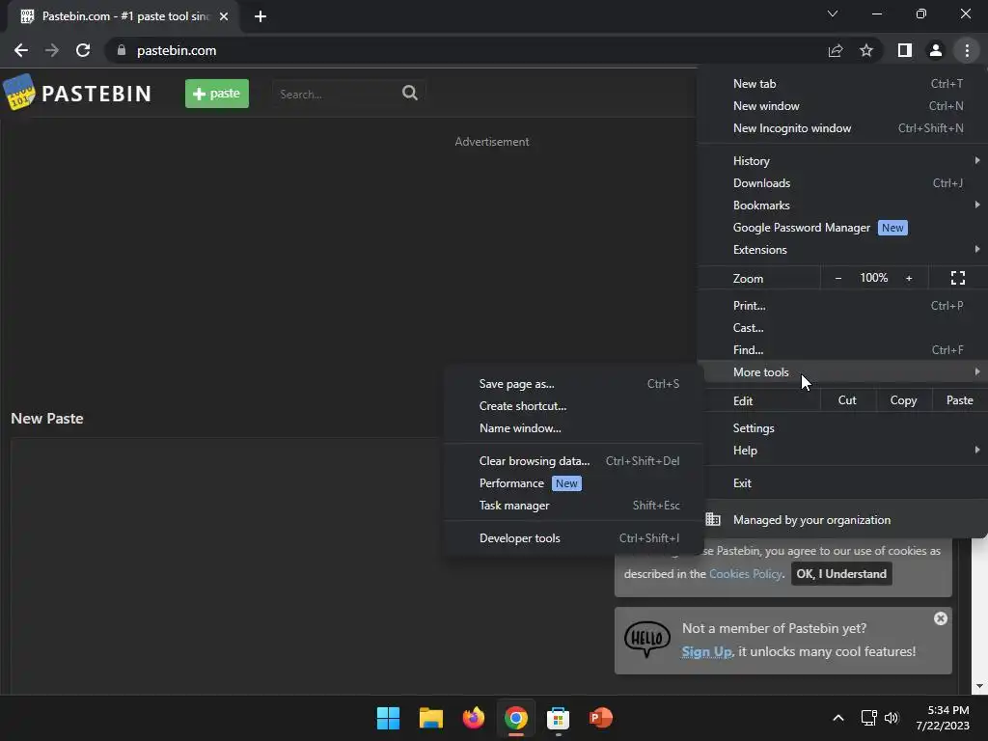Decrease zoom with the minus button
Screen dimensions: 988x741
tap(838, 278)
